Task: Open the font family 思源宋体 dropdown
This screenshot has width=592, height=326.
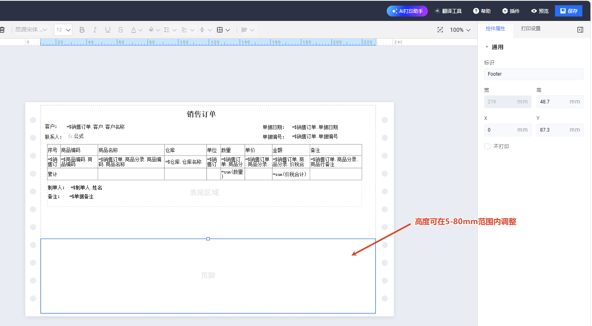Action: click(x=31, y=30)
